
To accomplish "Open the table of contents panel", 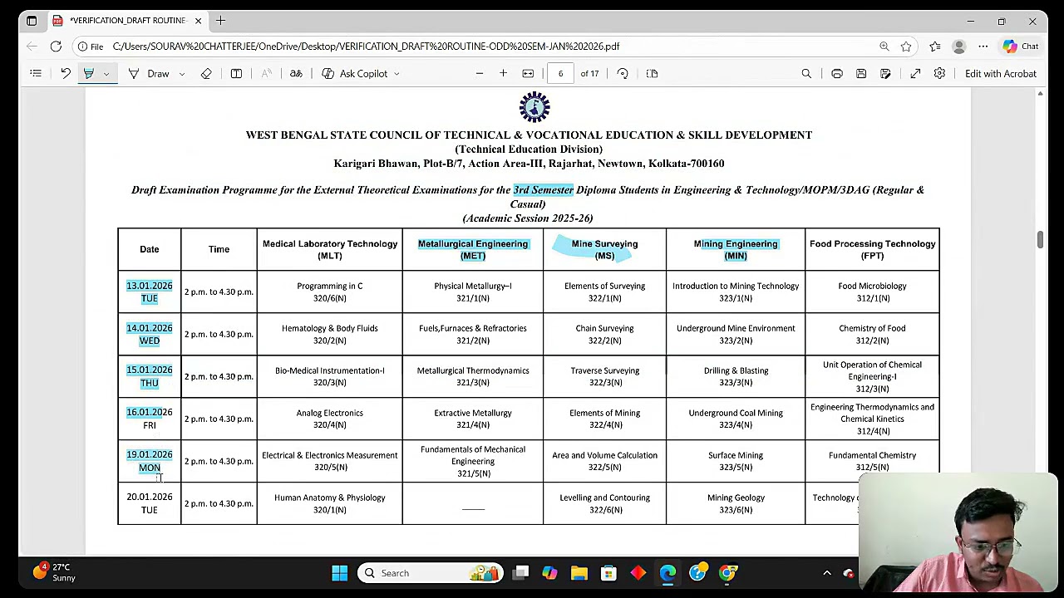I will pyautogui.click(x=36, y=74).
